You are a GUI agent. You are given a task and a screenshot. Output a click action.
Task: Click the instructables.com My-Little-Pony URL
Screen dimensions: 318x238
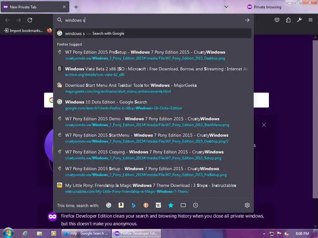tap(127, 192)
